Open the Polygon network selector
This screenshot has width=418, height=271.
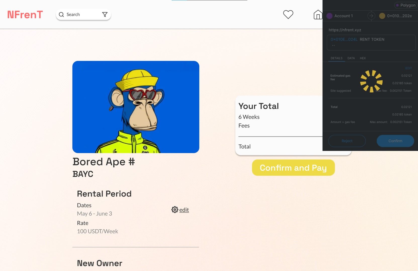click(405, 5)
